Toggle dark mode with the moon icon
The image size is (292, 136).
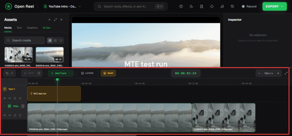click(191, 7)
